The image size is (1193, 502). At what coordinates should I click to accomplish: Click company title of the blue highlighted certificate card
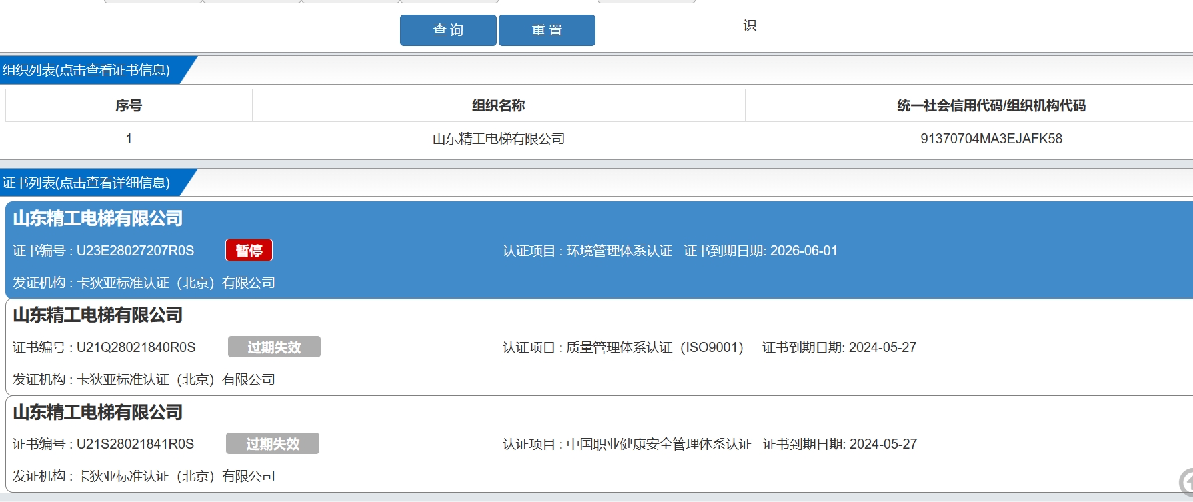[97, 218]
